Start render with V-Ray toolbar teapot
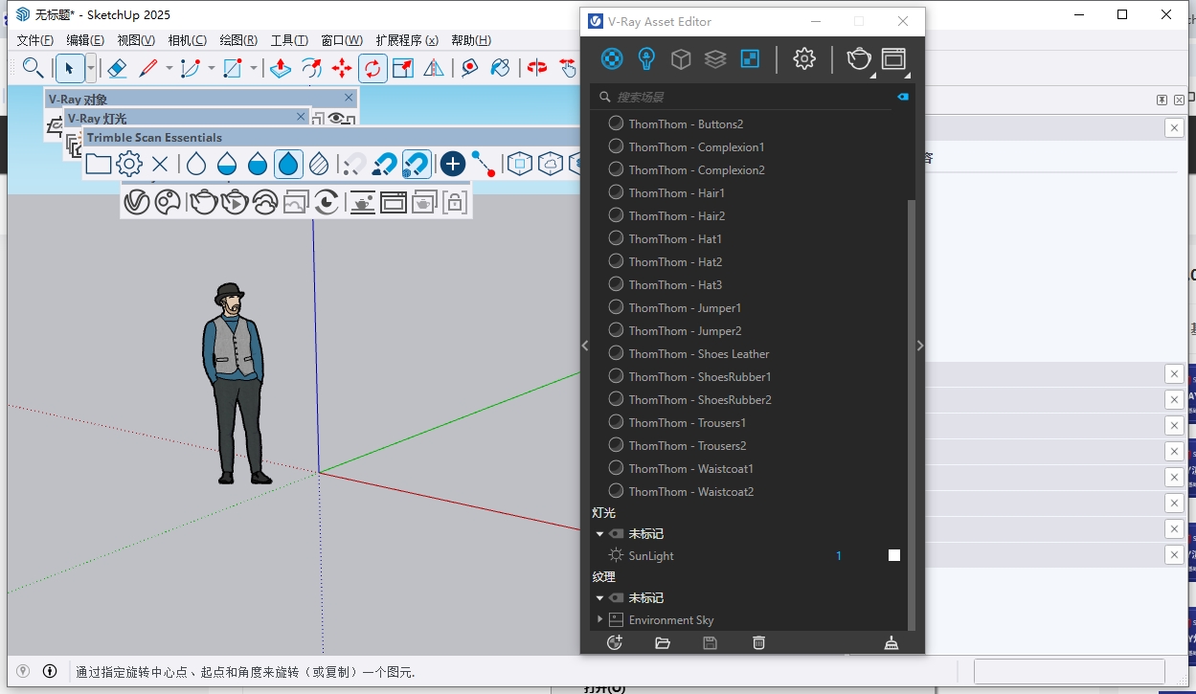Image resolution: width=1196 pixels, height=694 pixels. pos(203,202)
